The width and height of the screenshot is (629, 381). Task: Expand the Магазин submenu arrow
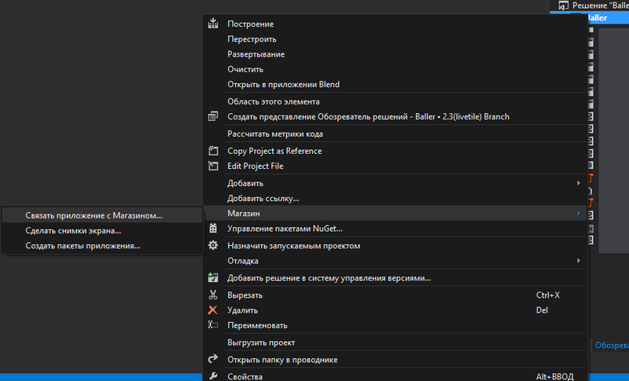tap(579, 213)
